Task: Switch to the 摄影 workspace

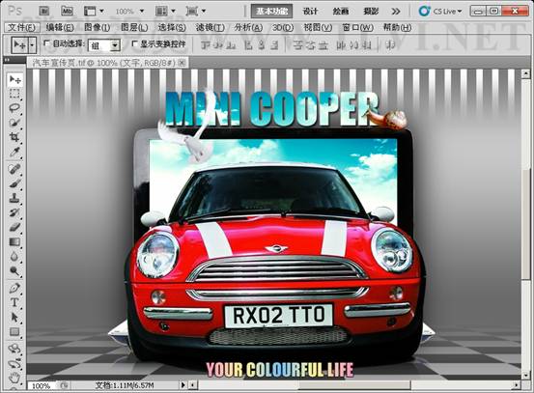Action: click(x=371, y=12)
